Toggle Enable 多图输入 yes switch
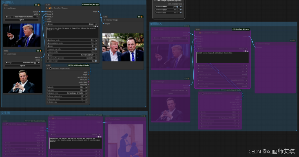299x157 pixels. pos(177,6)
